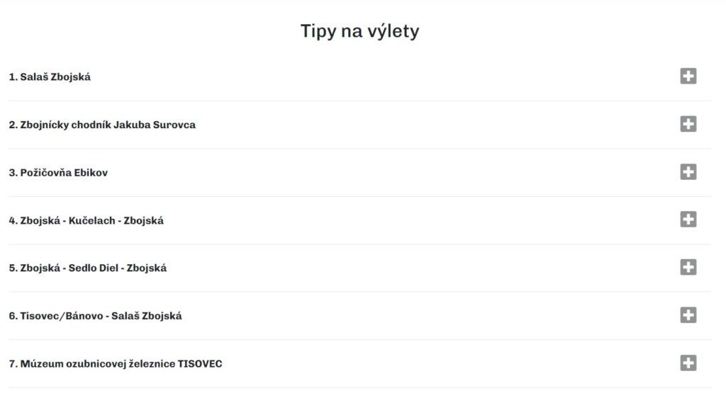
Task: Expand Zbojská - Sedlo Diel via plus icon
Action: (x=688, y=267)
